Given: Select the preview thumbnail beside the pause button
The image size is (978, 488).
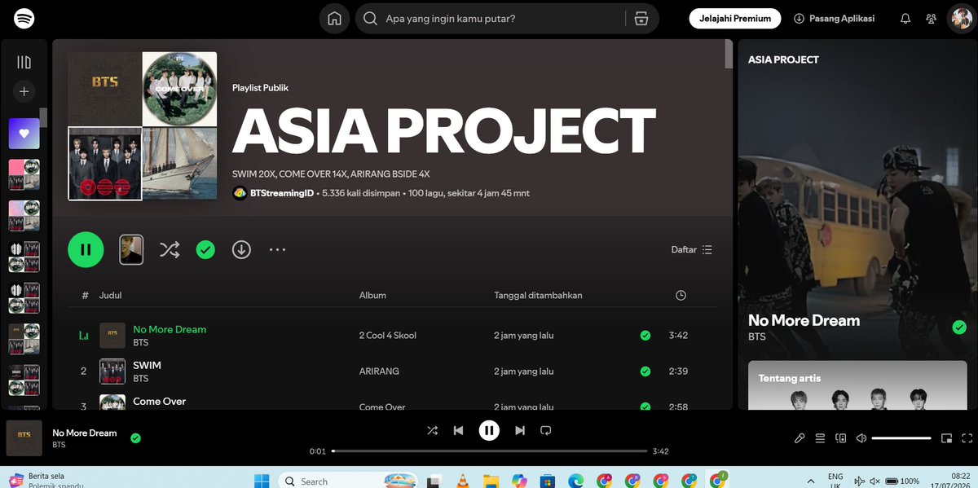Looking at the screenshot, I should 131,249.
